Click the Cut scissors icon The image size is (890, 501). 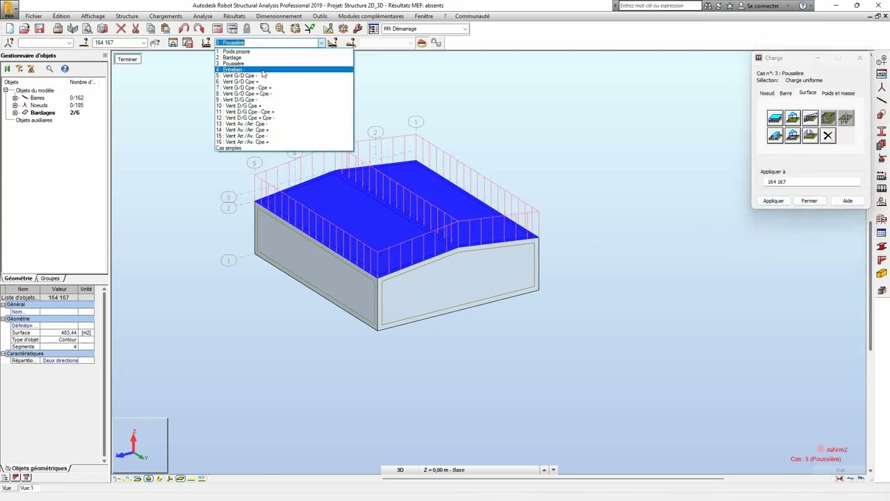pos(136,29)
